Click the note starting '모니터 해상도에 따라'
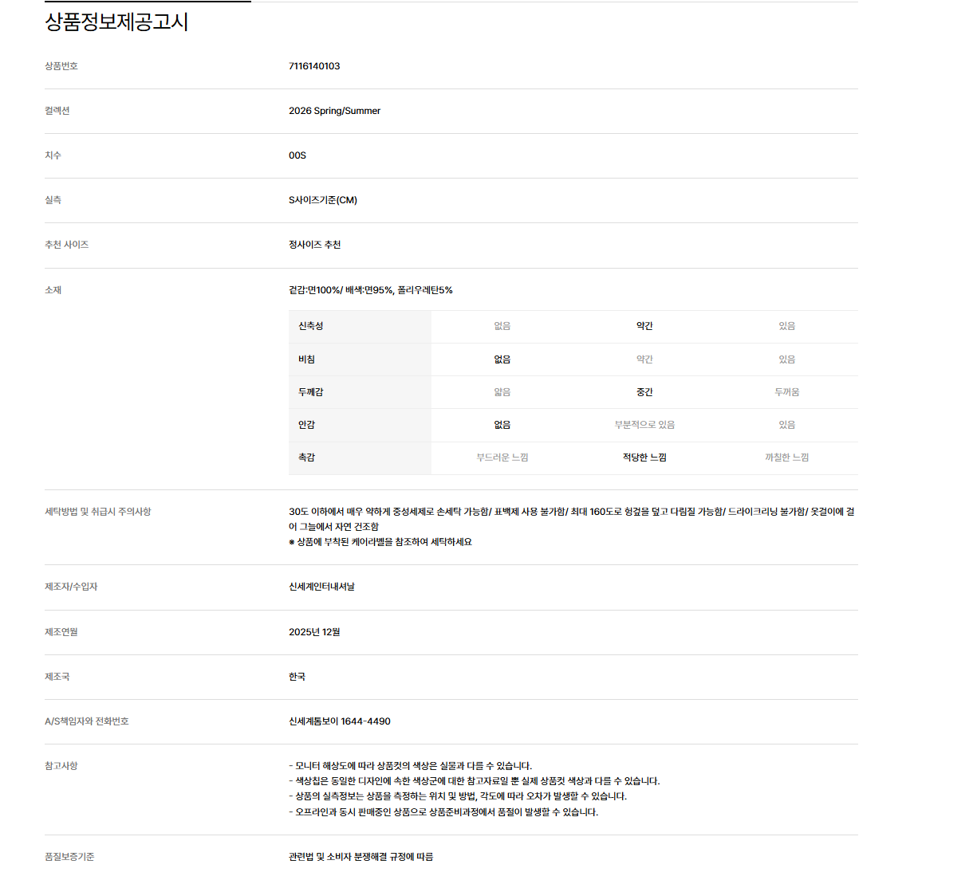This screenshot has height=876, width=977. (410, 766)
